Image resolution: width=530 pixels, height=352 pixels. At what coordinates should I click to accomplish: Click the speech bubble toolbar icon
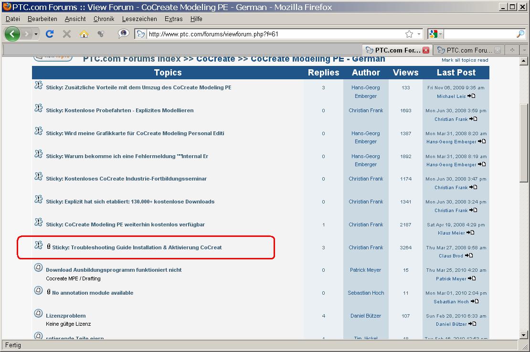[123, 33]
